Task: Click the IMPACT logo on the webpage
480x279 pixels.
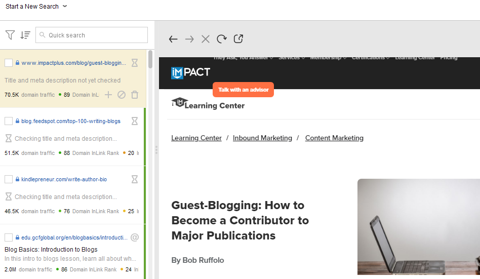Action: (190, 72)
